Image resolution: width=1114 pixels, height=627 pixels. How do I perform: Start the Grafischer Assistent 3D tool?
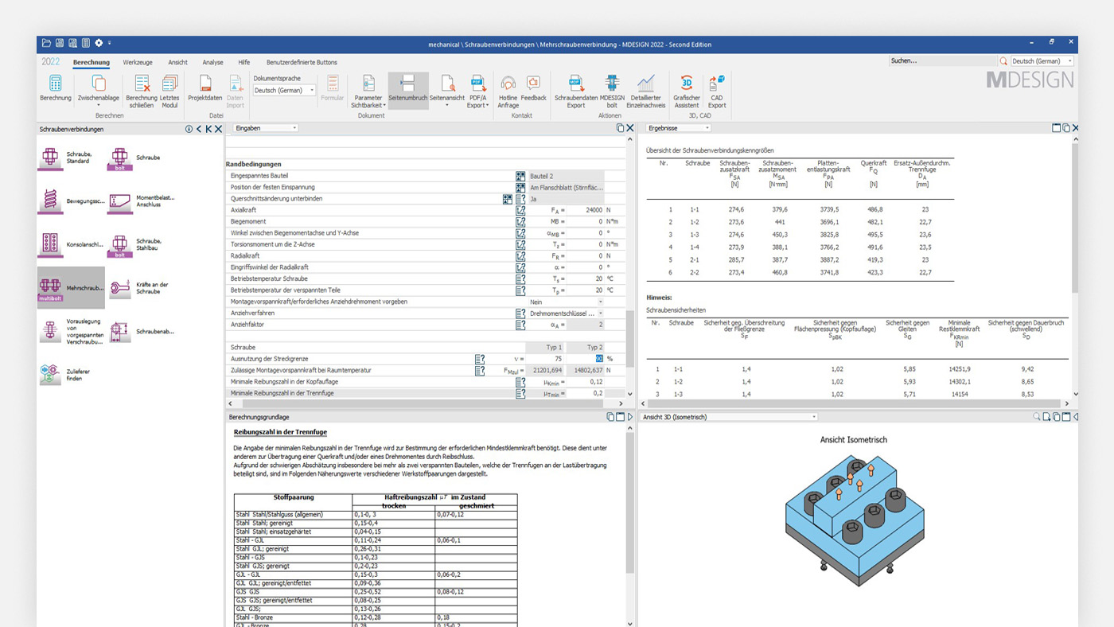click(x=687, y=92)
